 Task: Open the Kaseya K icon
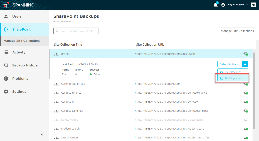tap(253, 5)
